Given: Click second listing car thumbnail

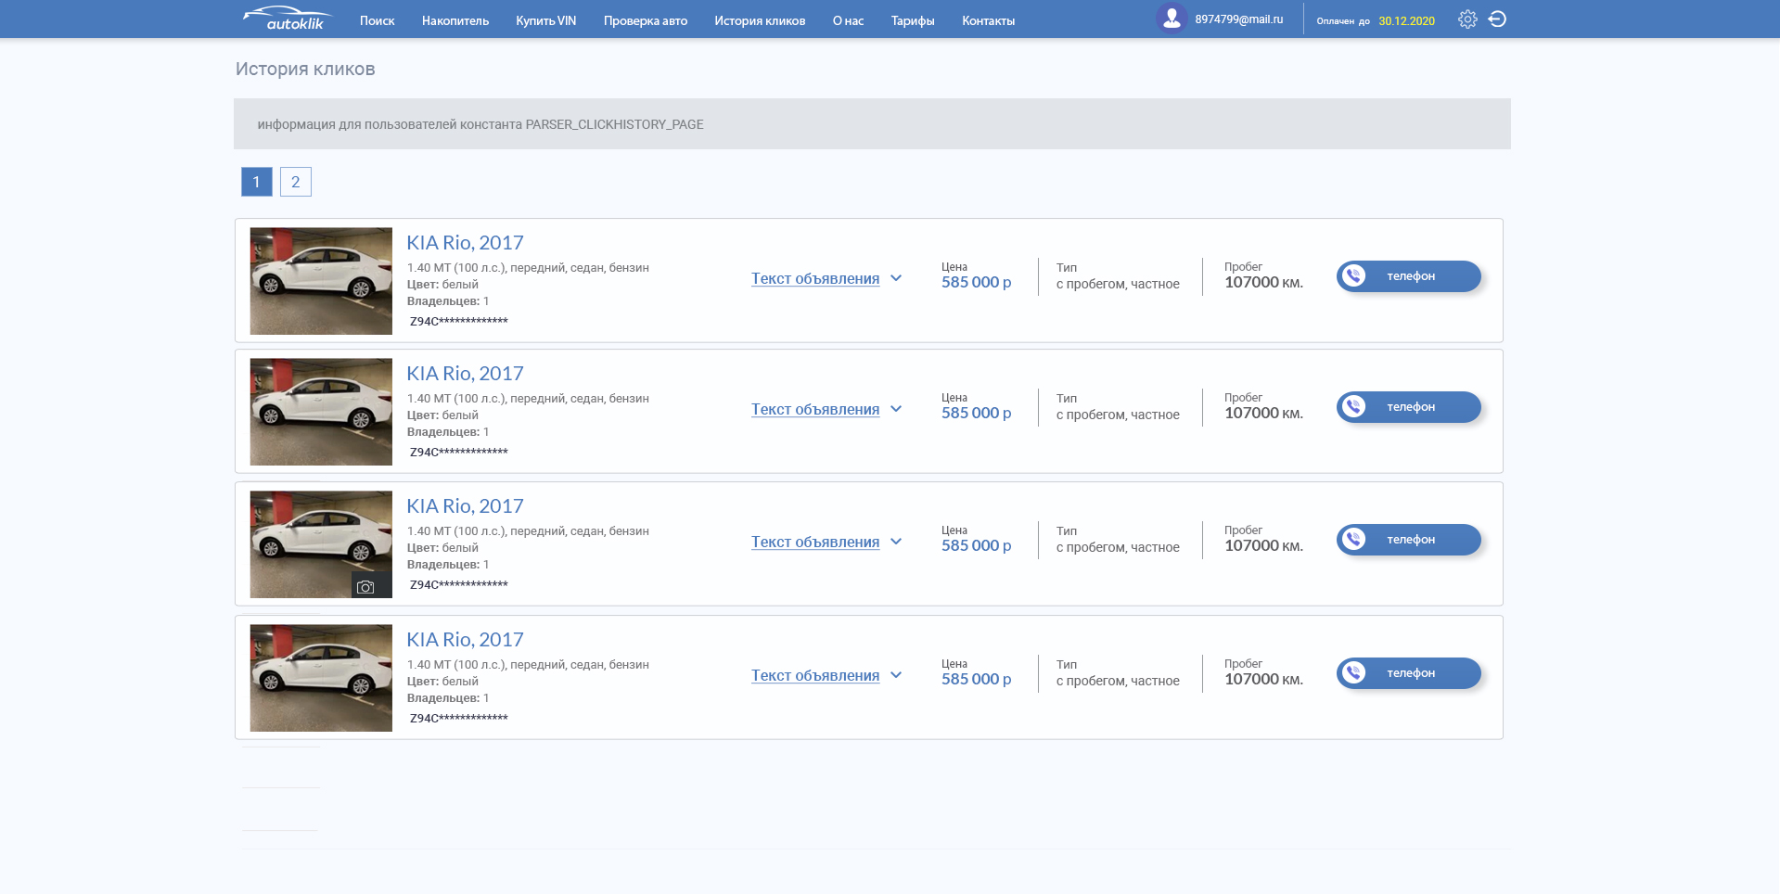Looking at the screenshot, I should pyautogui.click(x=321, y=412).
